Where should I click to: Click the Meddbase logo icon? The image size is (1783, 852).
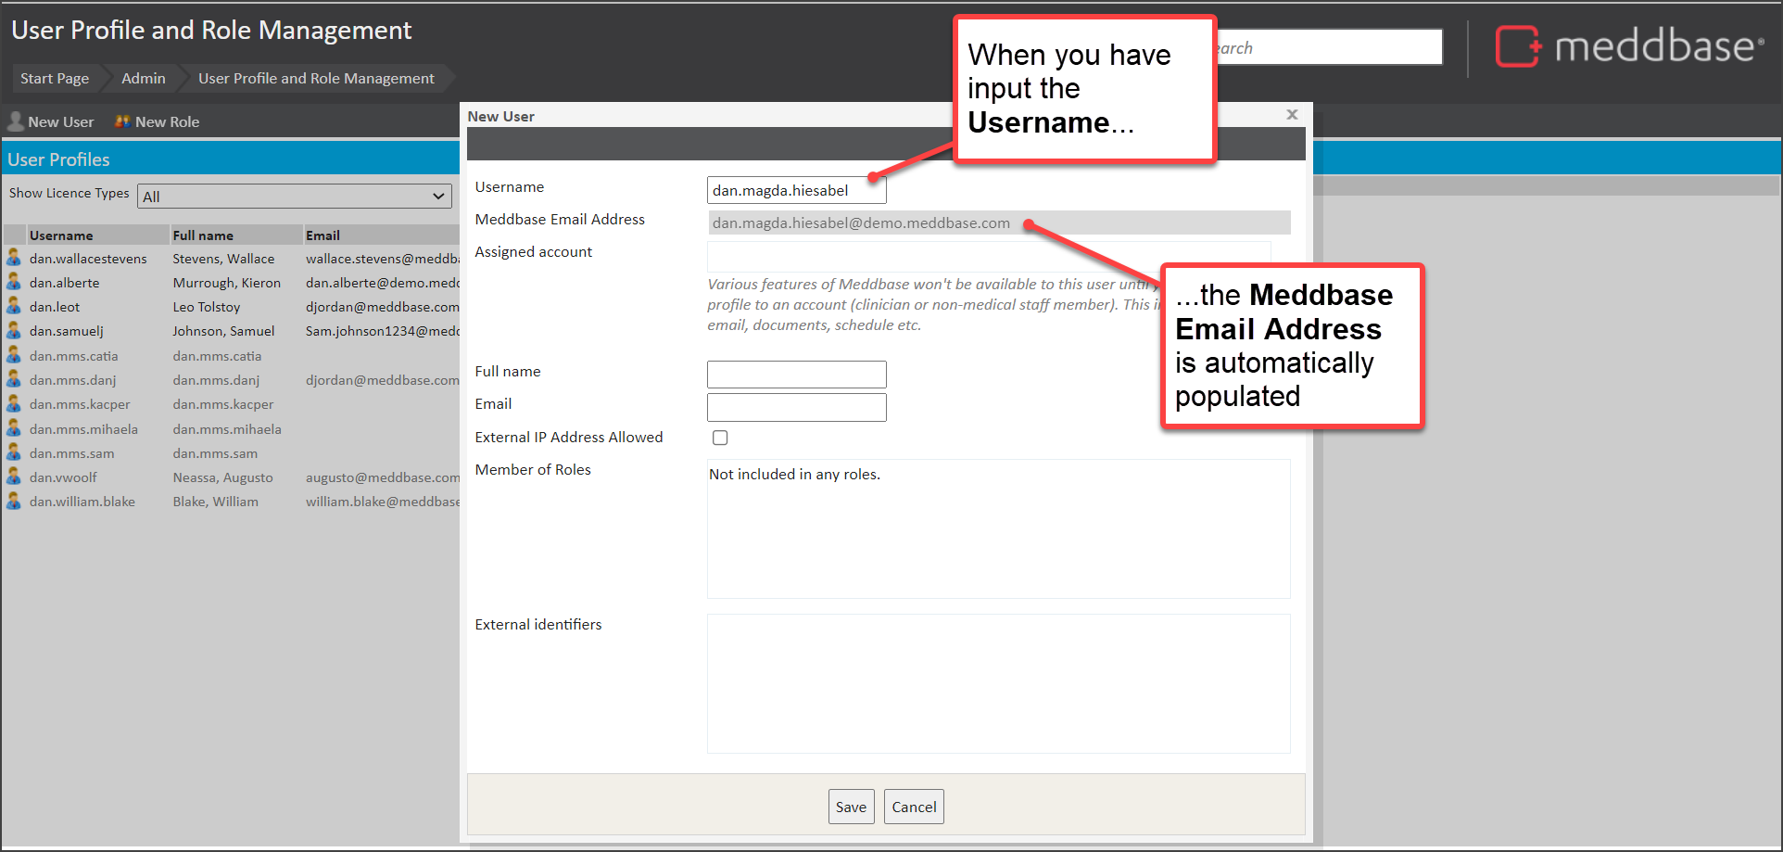pos(1518,46)
